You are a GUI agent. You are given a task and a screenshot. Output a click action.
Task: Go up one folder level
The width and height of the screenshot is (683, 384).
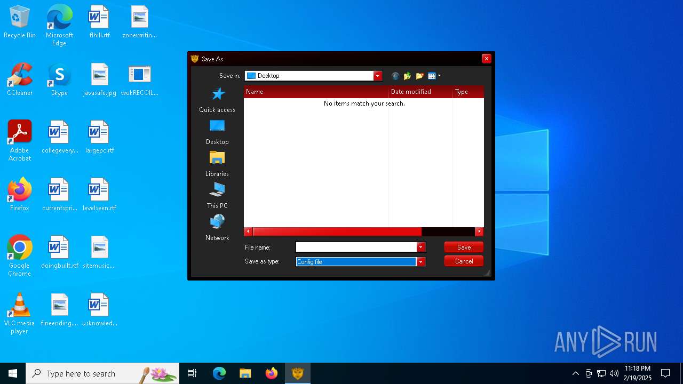[x=408, y=76]
